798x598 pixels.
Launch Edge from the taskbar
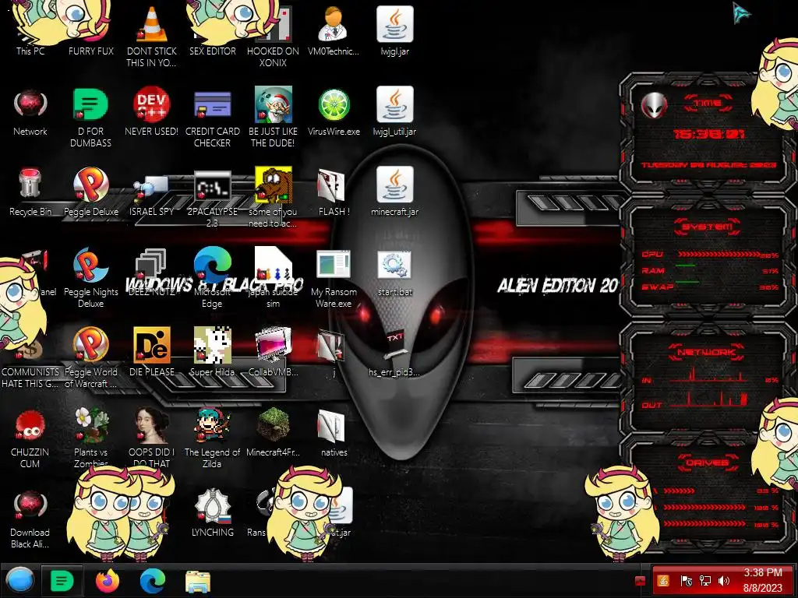pyautogui.click(x=153, y=580)
